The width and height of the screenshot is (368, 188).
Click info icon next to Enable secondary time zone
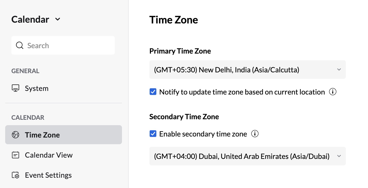[255, 134]
